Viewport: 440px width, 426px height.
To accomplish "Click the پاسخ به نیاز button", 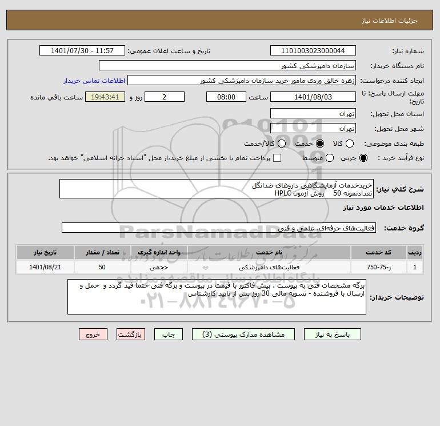I will 332,335.
